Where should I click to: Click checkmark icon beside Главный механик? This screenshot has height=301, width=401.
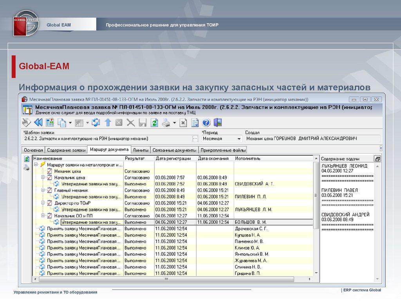coord(49,190)
